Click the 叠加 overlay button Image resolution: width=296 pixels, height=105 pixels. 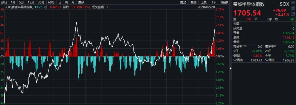[183, 2]
